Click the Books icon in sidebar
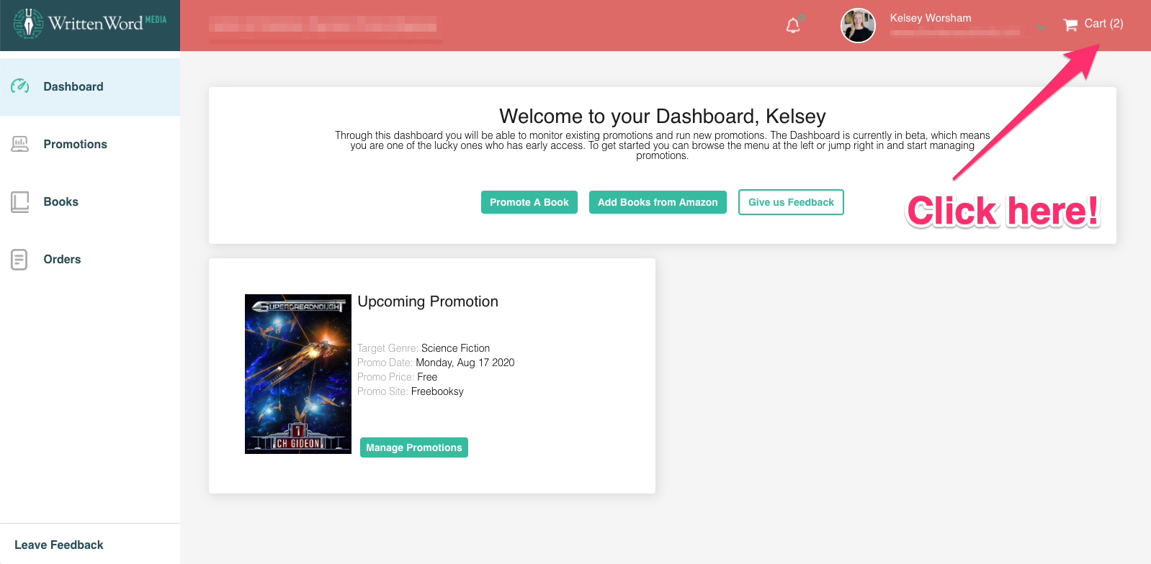This screenshot has width=1151, height=564. click(x=20, y=201)
